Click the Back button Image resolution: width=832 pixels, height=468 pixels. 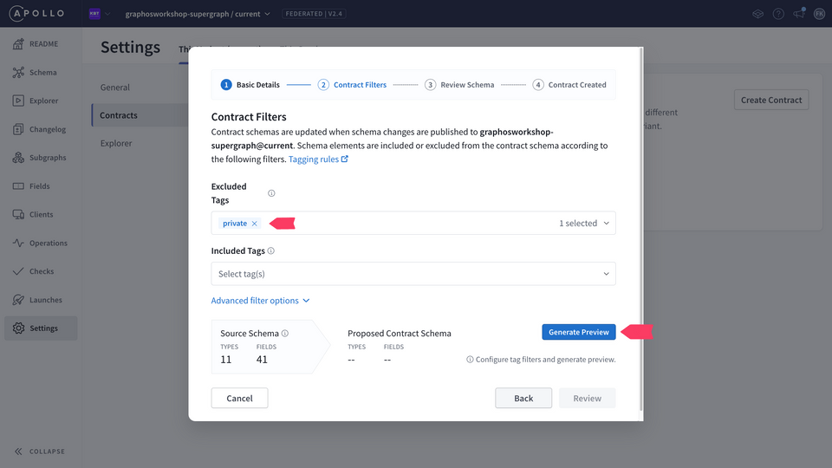[x=523, y=398]
